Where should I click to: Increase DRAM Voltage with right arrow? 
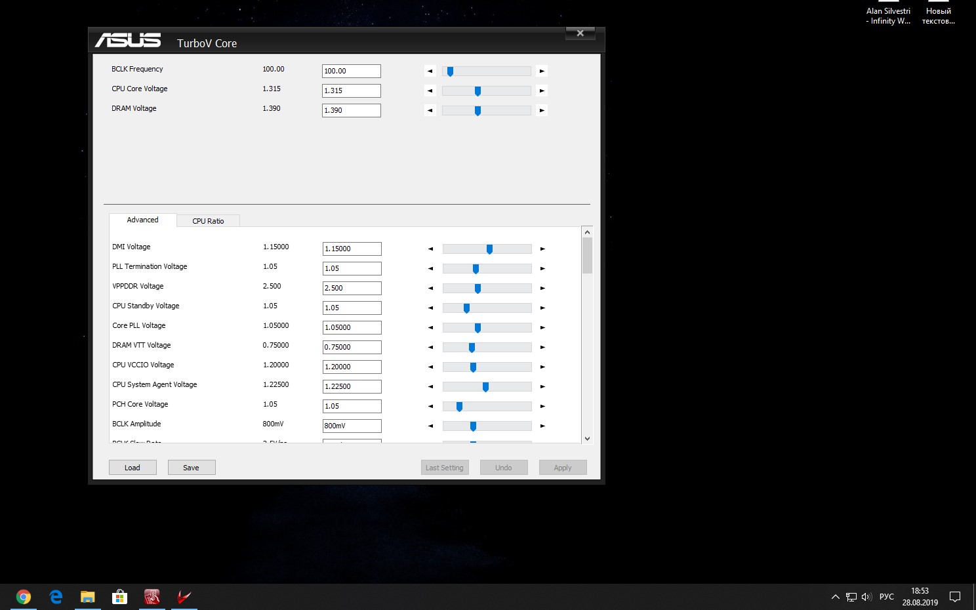542,110
